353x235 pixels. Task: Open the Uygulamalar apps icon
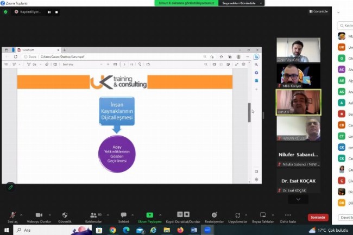pyautogui.click(x=237, y=215)
